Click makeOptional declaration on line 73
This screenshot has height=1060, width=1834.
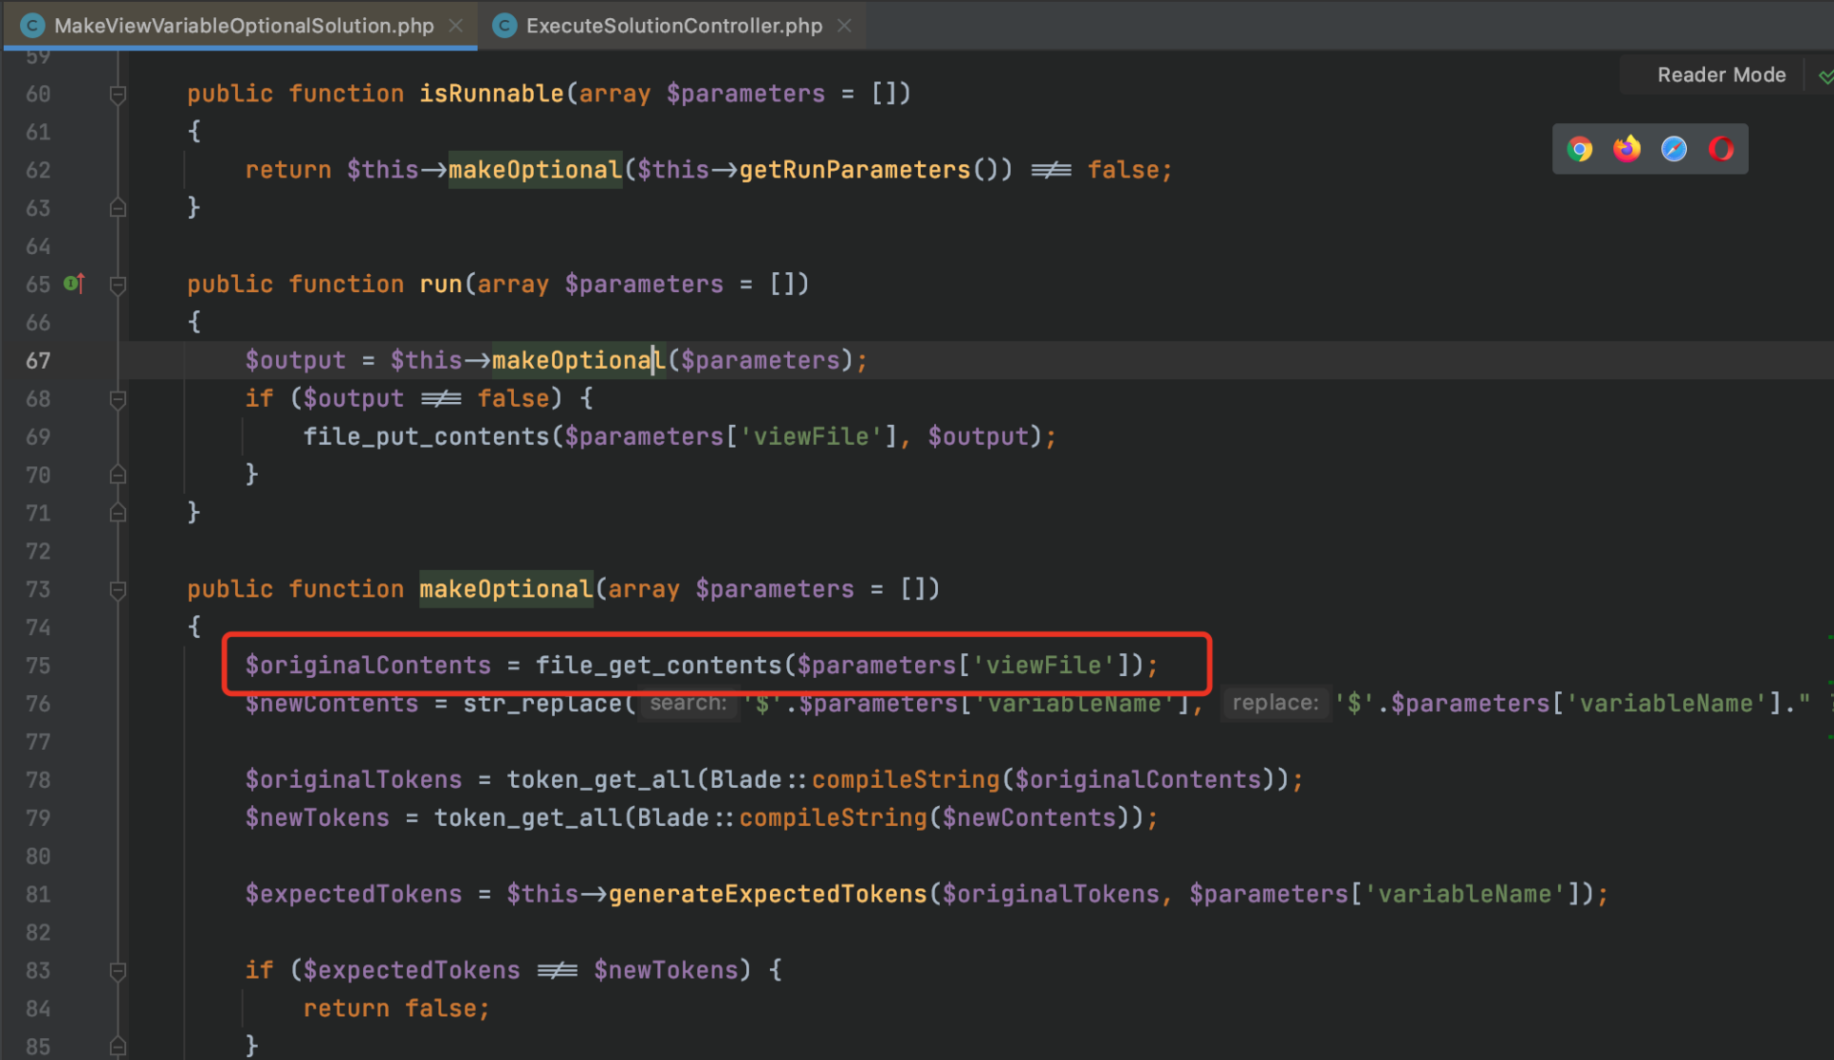coord(506,589)
